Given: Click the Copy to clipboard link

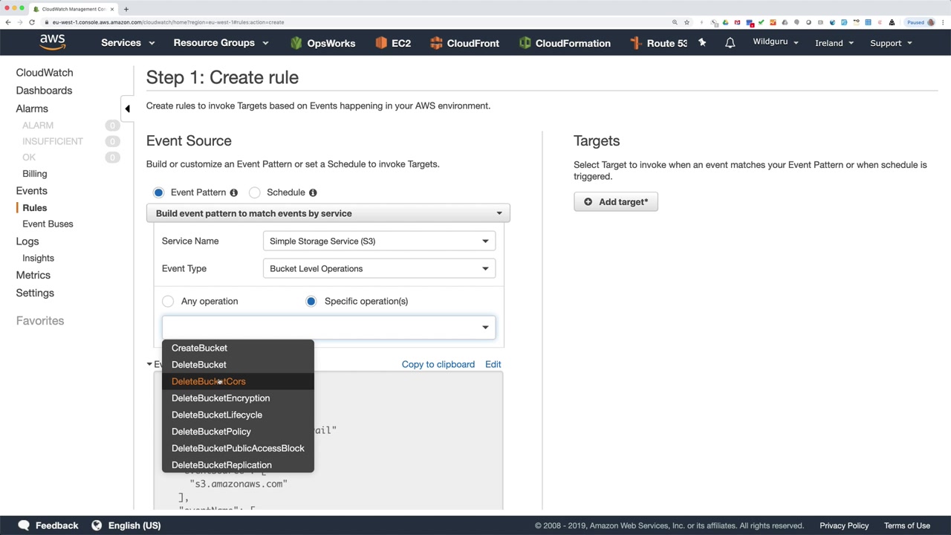Looking at the screenshot, I should 438,364.
